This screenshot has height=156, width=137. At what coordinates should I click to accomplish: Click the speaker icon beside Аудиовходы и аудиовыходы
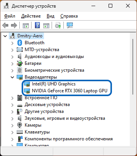click(20, 56)
